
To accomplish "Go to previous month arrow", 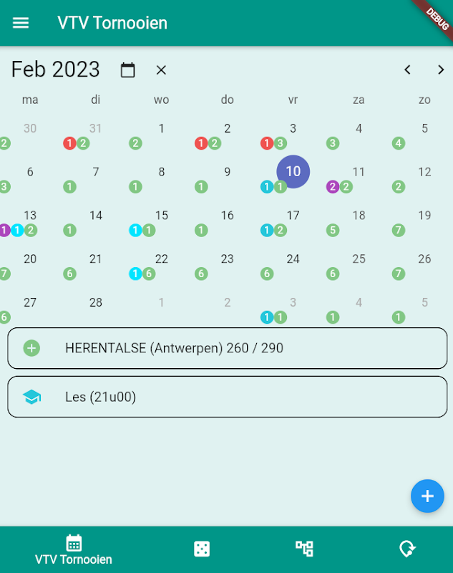I will pyautogui.click(x=407, y=69).
